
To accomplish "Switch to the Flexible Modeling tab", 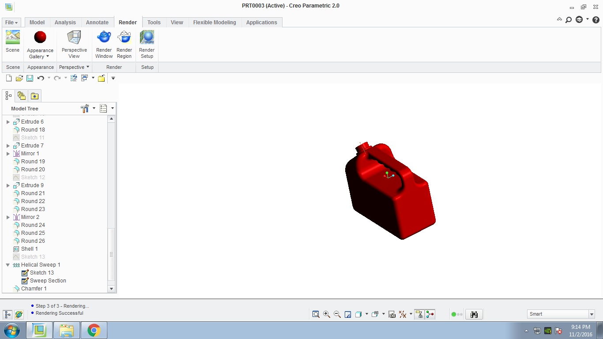I will [x=215, y=23].
